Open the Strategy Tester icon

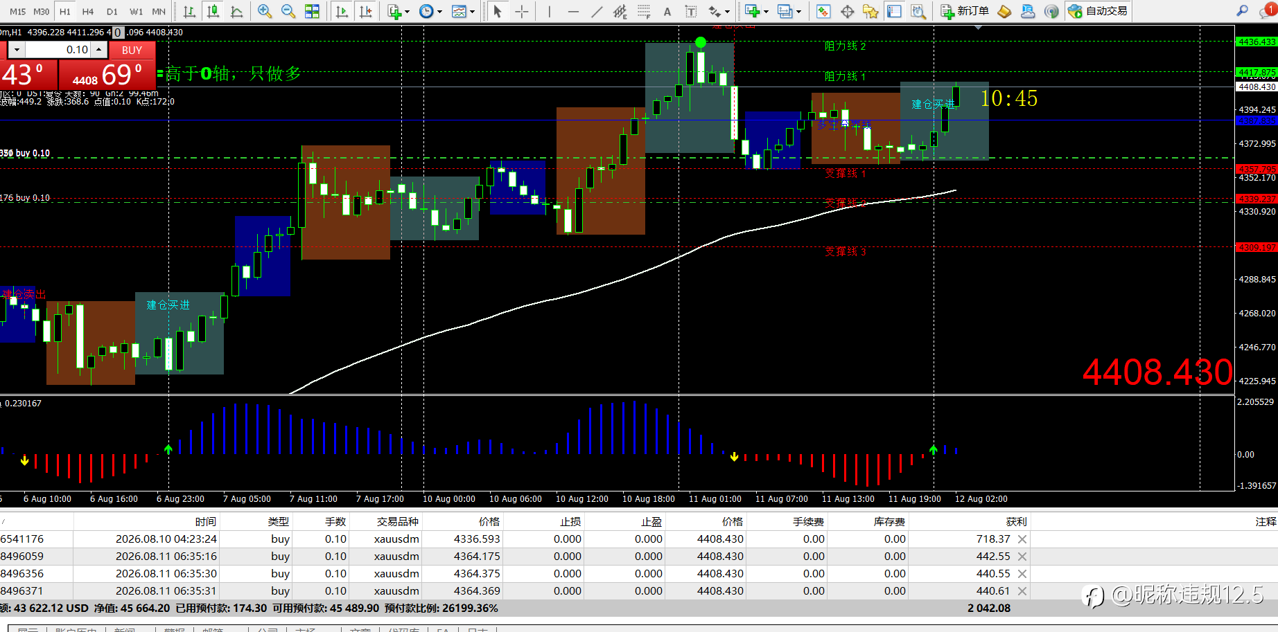click(918, 11)
